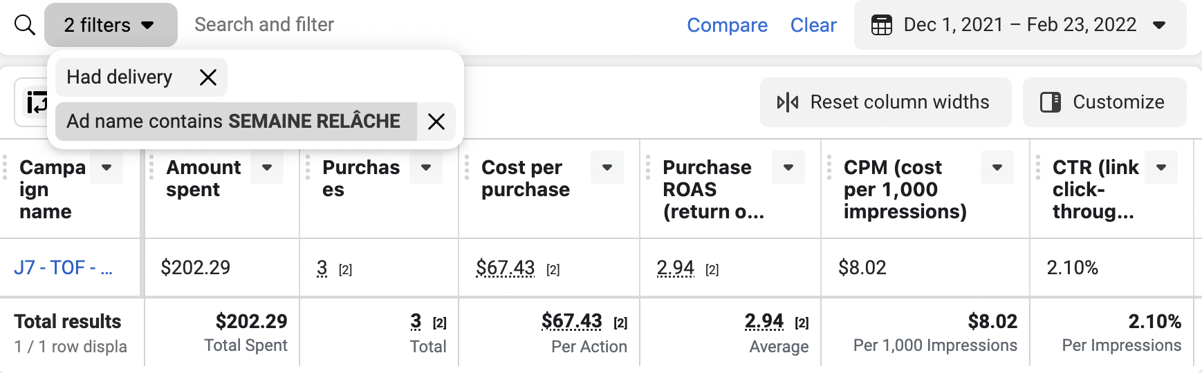Open the Customize panel
This screenshot has width=1202, height=373.
coord(1104,102)
